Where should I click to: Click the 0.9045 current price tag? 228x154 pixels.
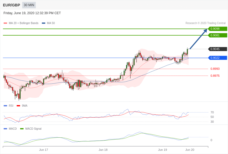tap(218, 49)
